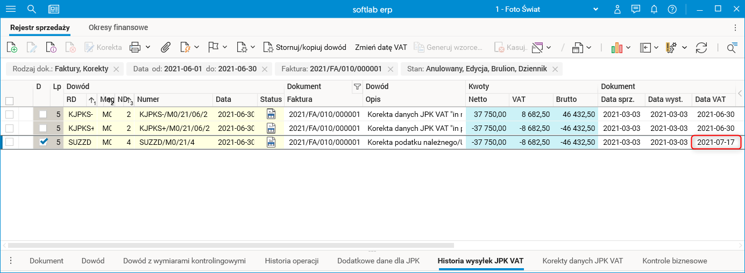
Task: Open the Korekty danych JPK VAT tab
Action: pos(583,261)
